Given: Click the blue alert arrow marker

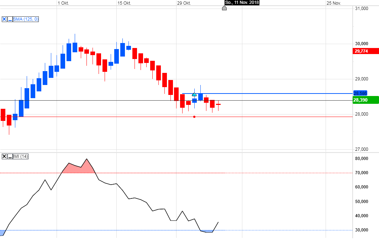Looking at the screenshot, I should 194,95.
